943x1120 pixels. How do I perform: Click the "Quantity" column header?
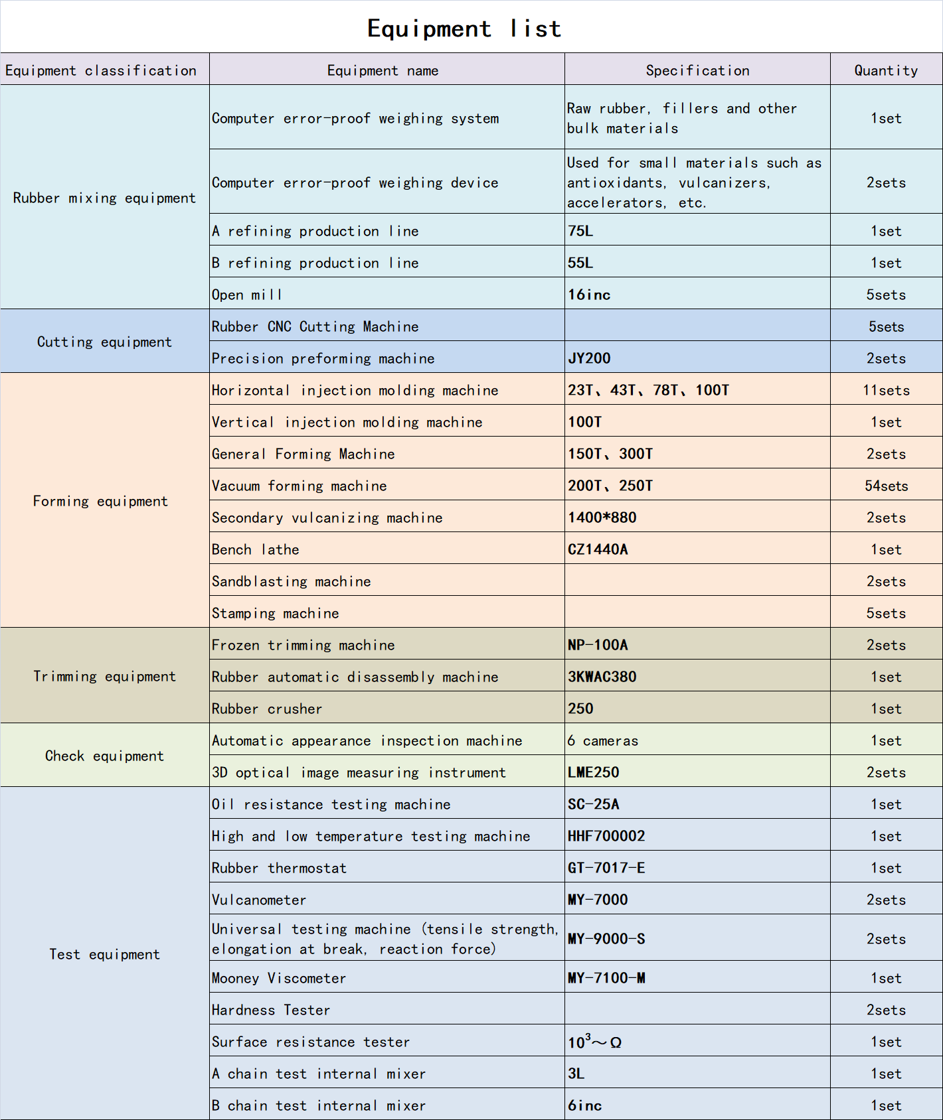click(x=886, y=70)
